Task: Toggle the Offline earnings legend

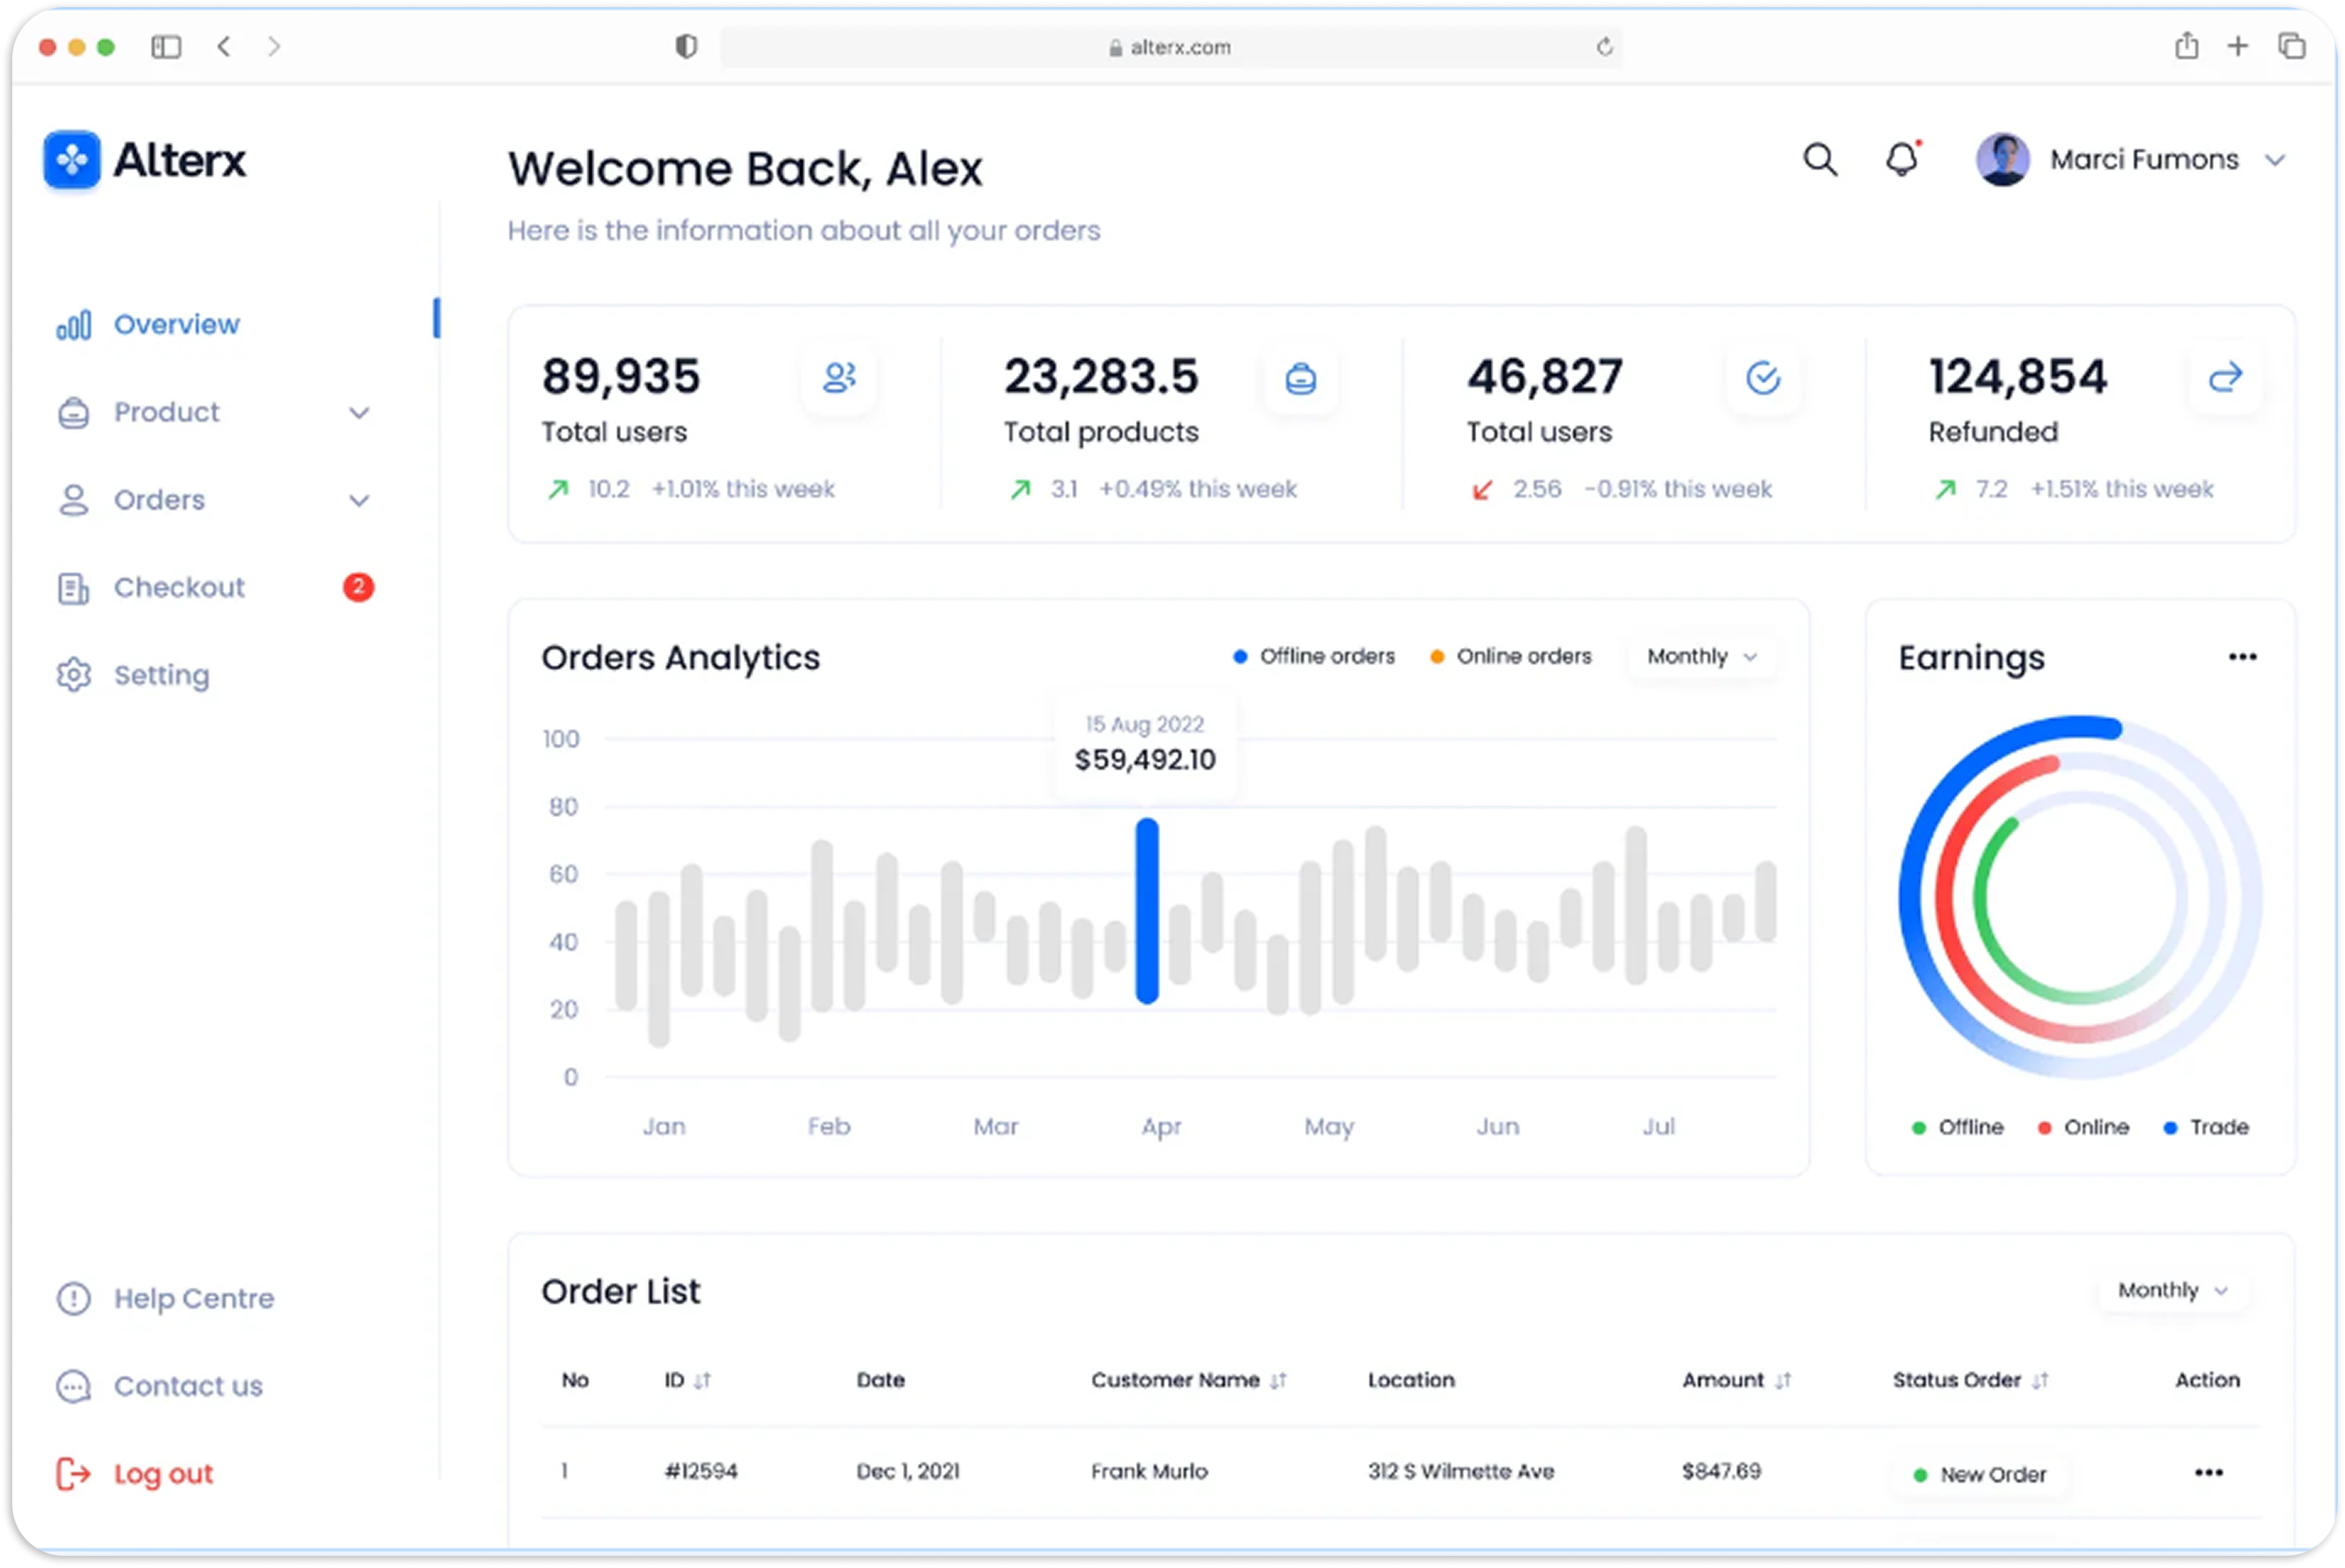Action: click(1957, 1127)
